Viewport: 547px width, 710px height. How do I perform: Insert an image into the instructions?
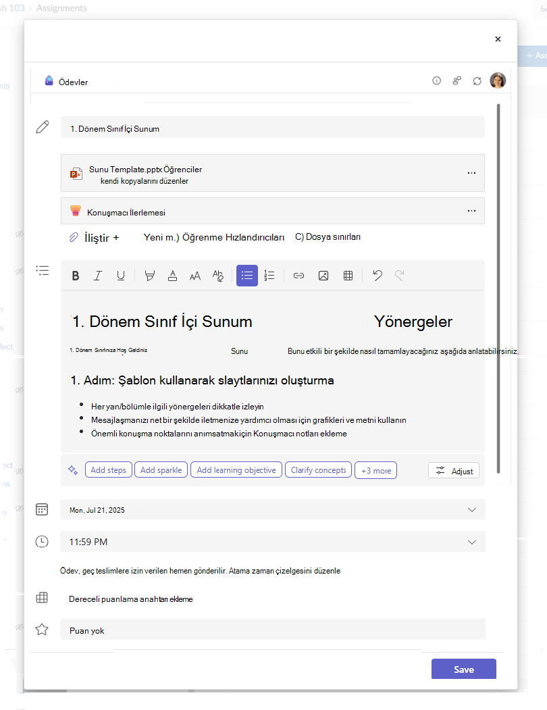pos(323,276)
